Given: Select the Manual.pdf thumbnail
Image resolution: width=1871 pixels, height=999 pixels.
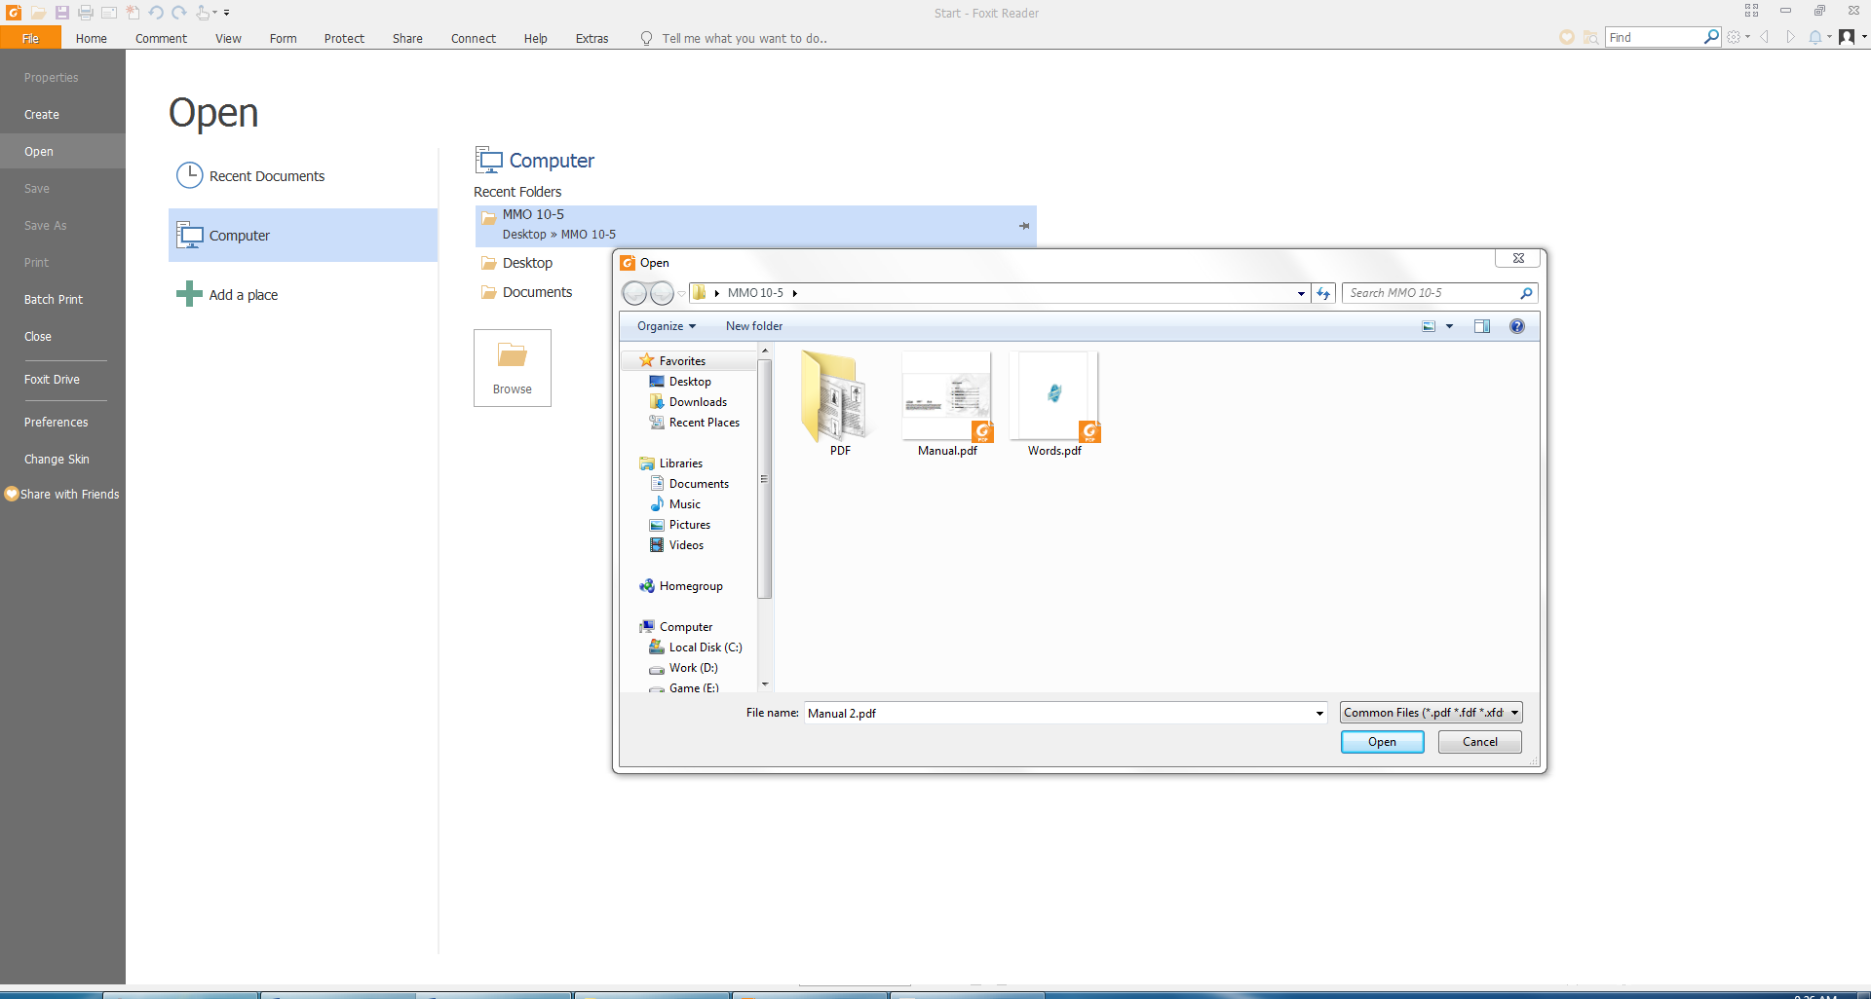Looking at the screenshot, I should click(945, 396).
